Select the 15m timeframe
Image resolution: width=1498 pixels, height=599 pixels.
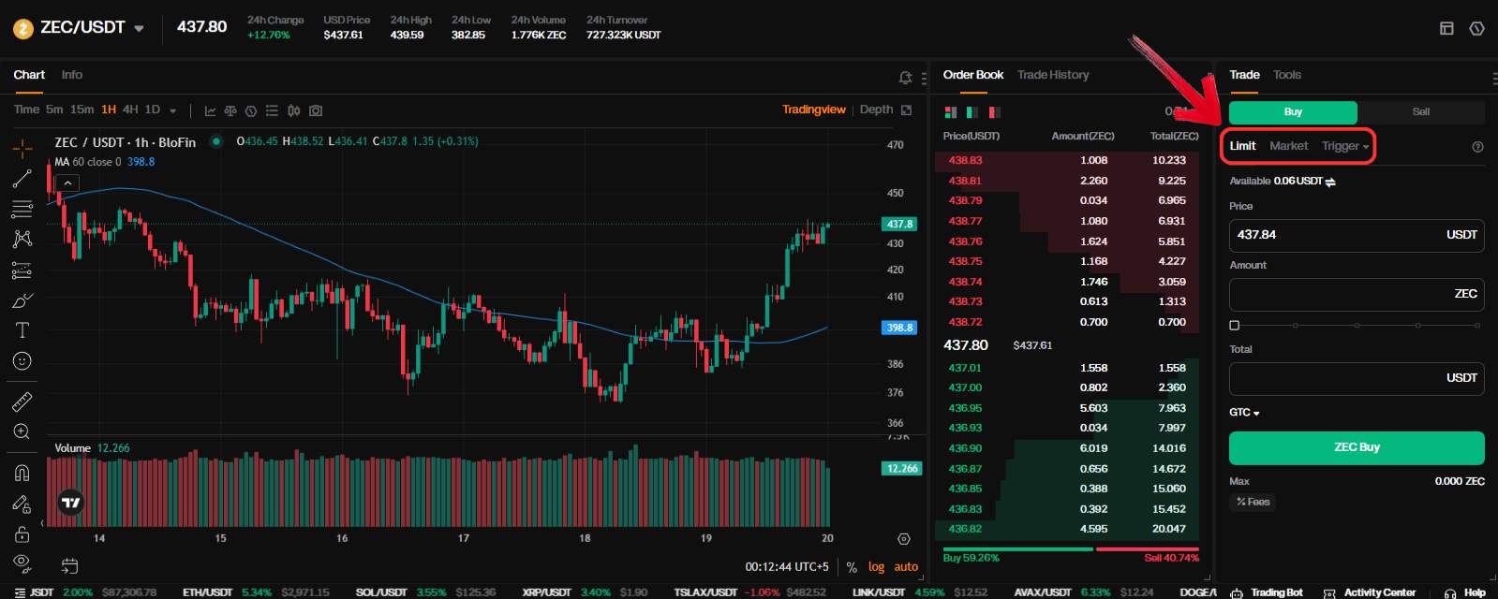click(x=82, y=110)
